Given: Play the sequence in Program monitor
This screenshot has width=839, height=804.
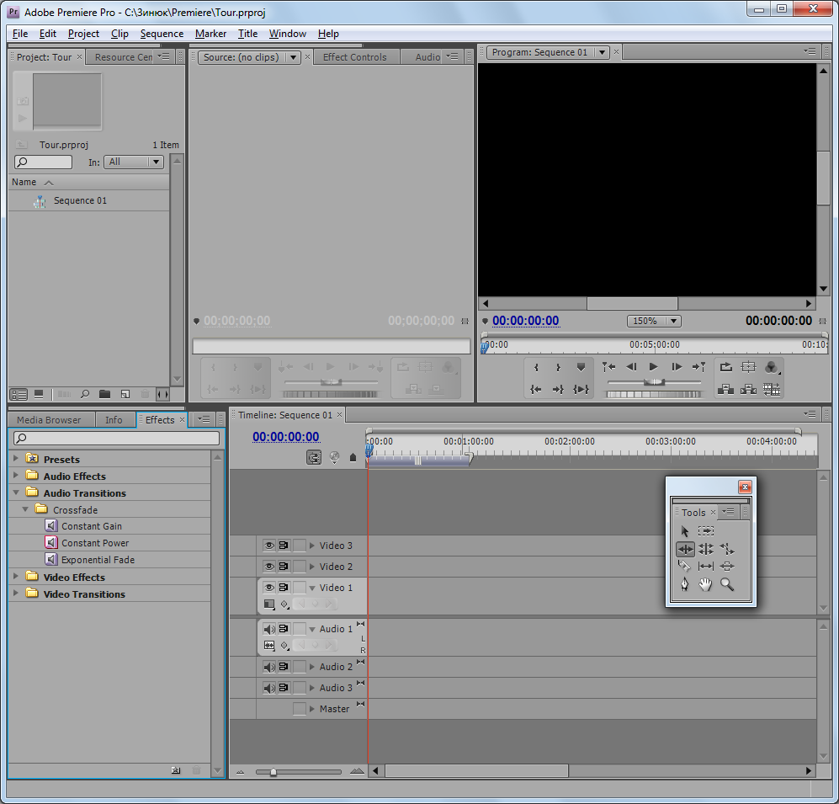Looking at the screenshot, I should point(653,367).
